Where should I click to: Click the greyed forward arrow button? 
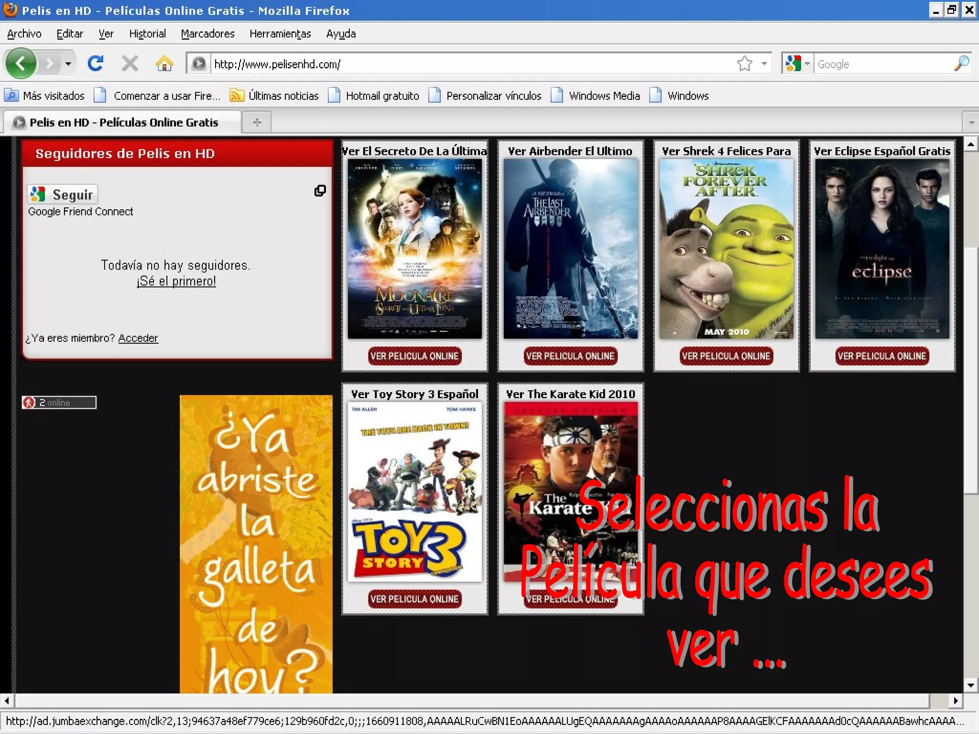(x=49, y=63)
